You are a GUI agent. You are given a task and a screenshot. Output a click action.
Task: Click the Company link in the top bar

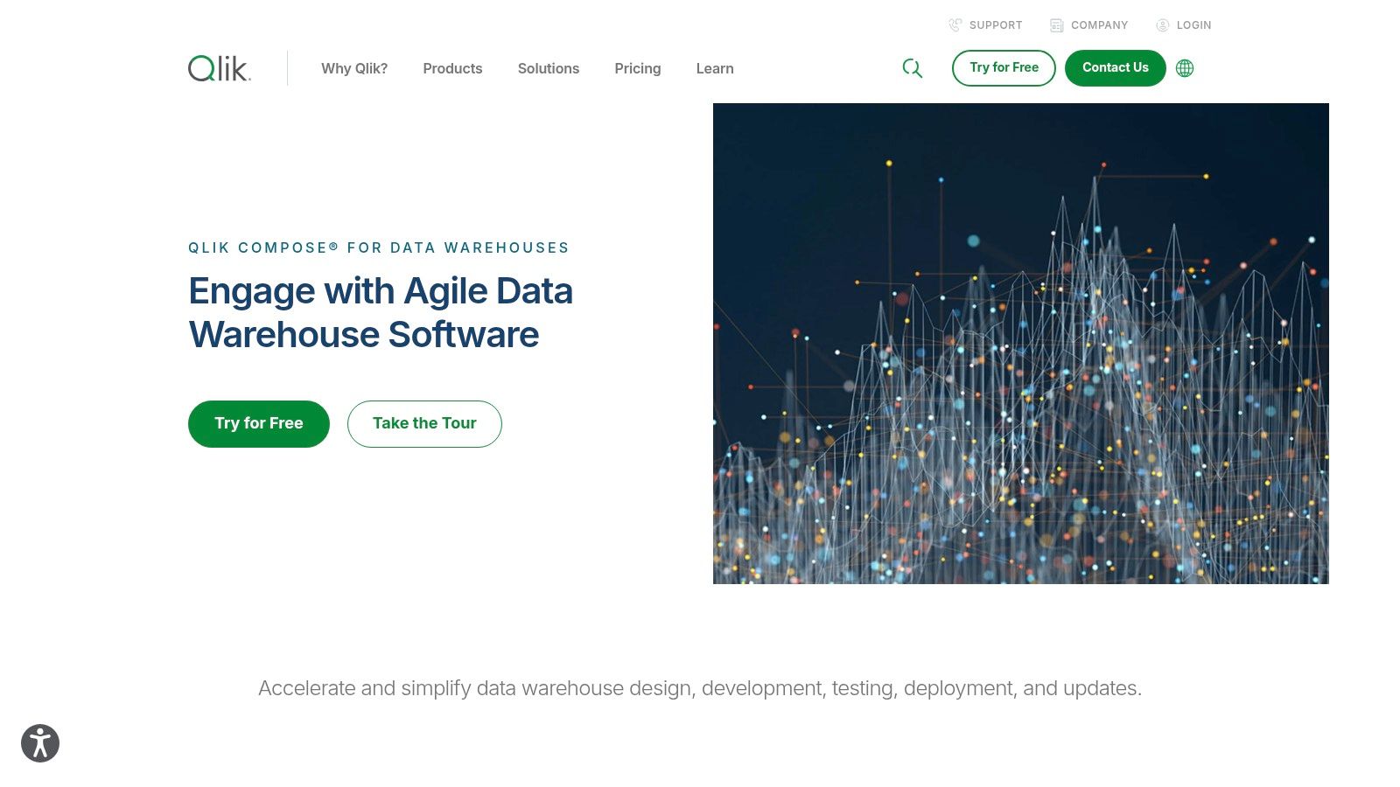[1099, 24]
